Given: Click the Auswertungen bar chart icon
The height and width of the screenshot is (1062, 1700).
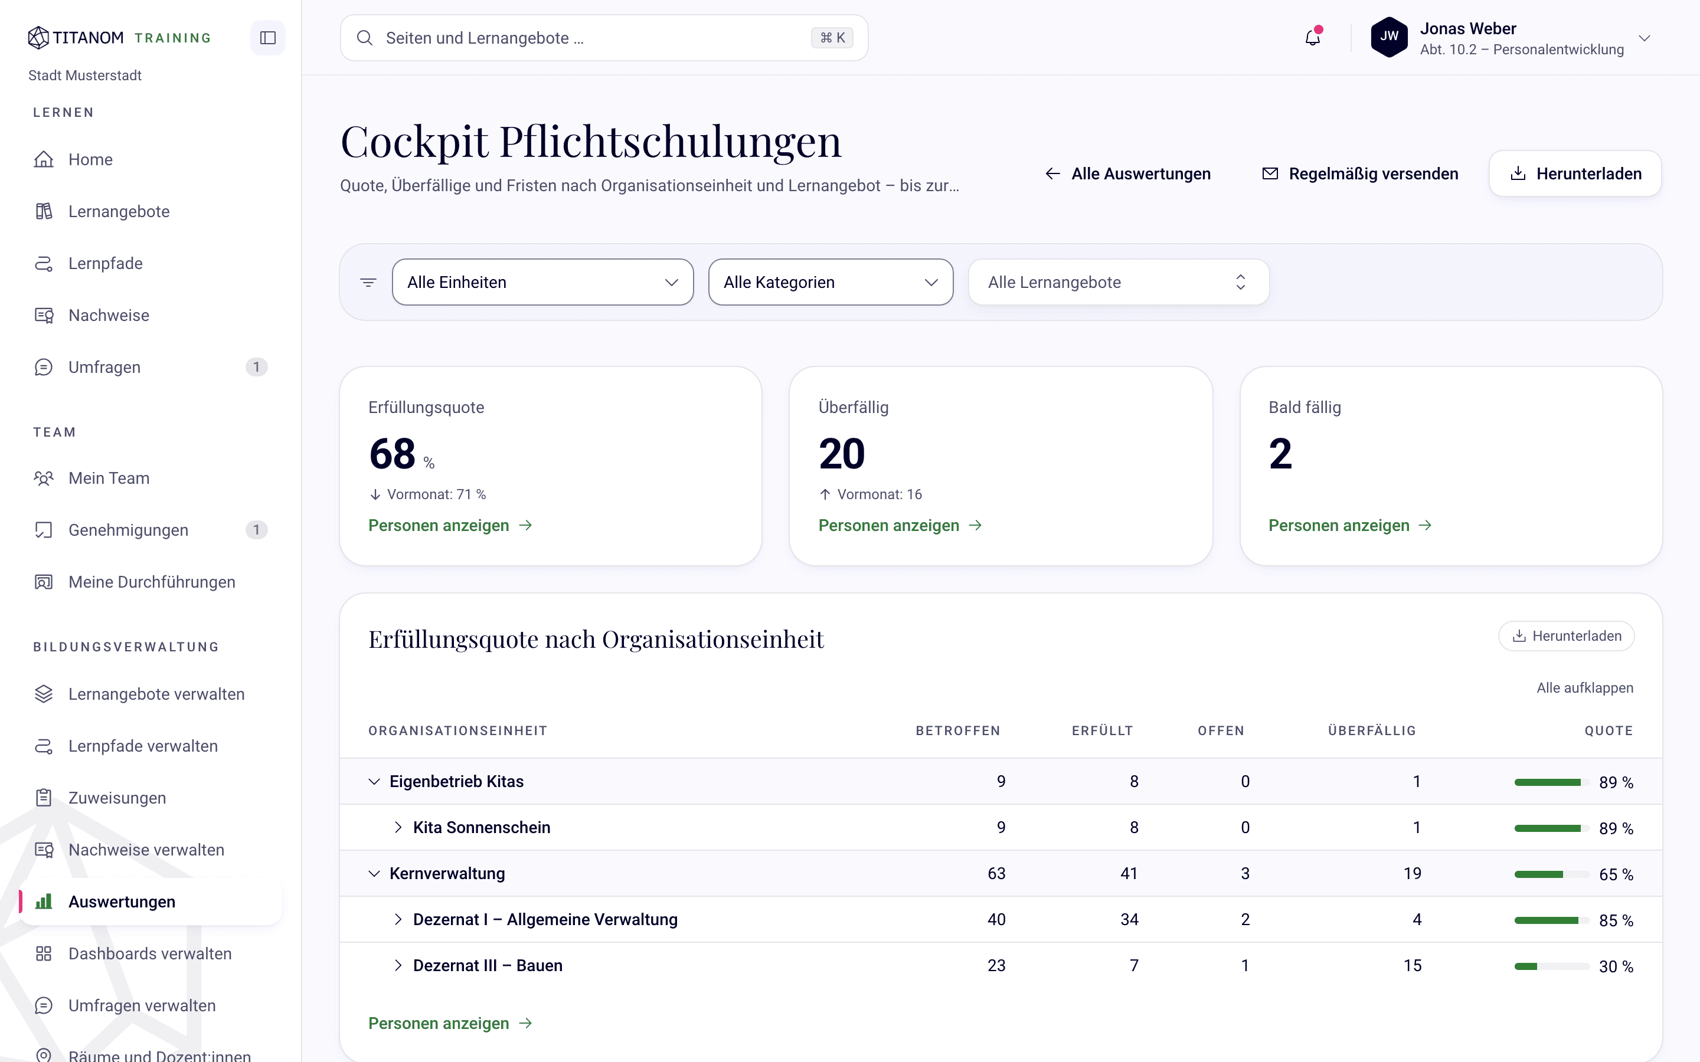Looking at the screenshot, I should point(44,902).
